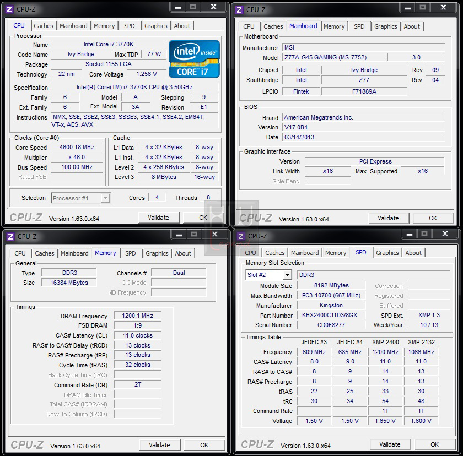Click the F71889A LPCIO field
The height and width of the screenshot is (456, 463).
click(364, 92)
